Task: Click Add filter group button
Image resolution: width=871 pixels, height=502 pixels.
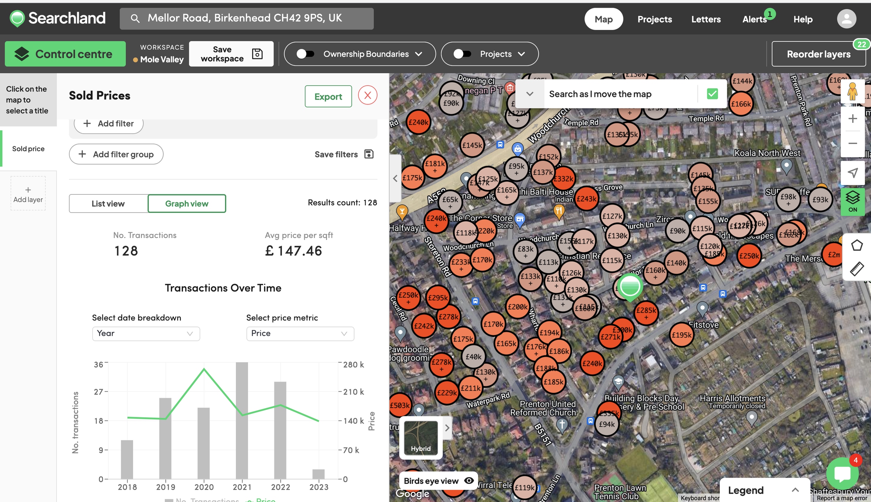Action: [116, 154]
